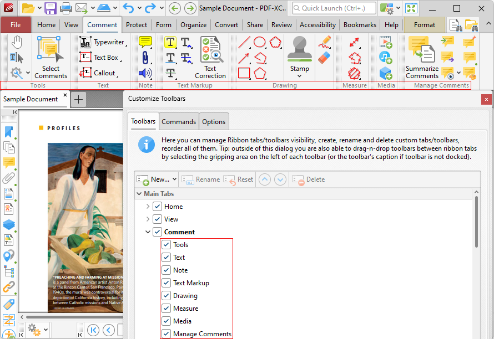Expand the View tree node
This screenshot has height=339, width=494.
coord(148,219)
